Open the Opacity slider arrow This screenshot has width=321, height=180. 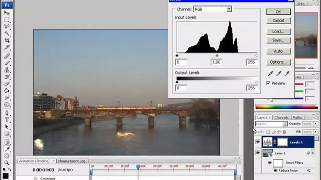[x=315, y=124]
